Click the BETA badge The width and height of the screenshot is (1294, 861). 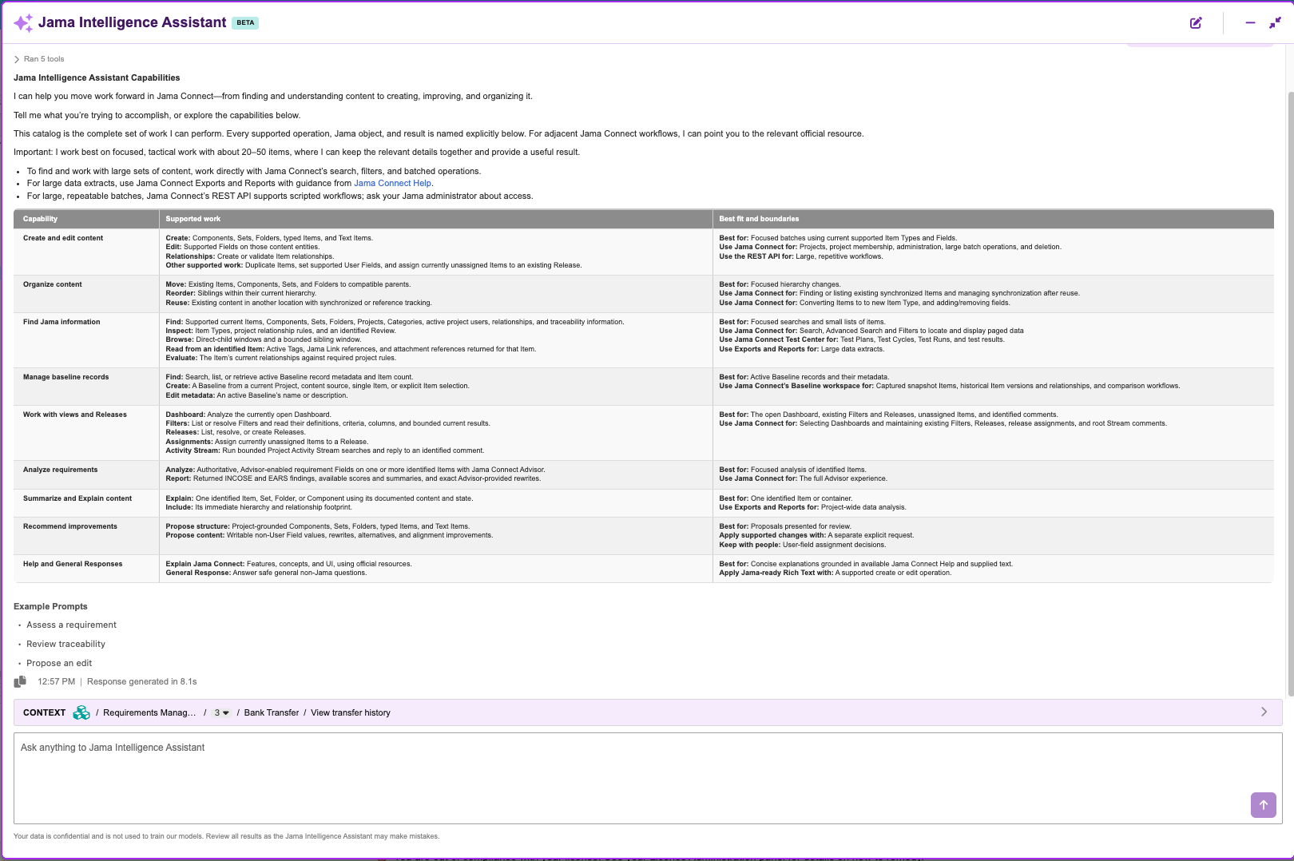[245, 22]
